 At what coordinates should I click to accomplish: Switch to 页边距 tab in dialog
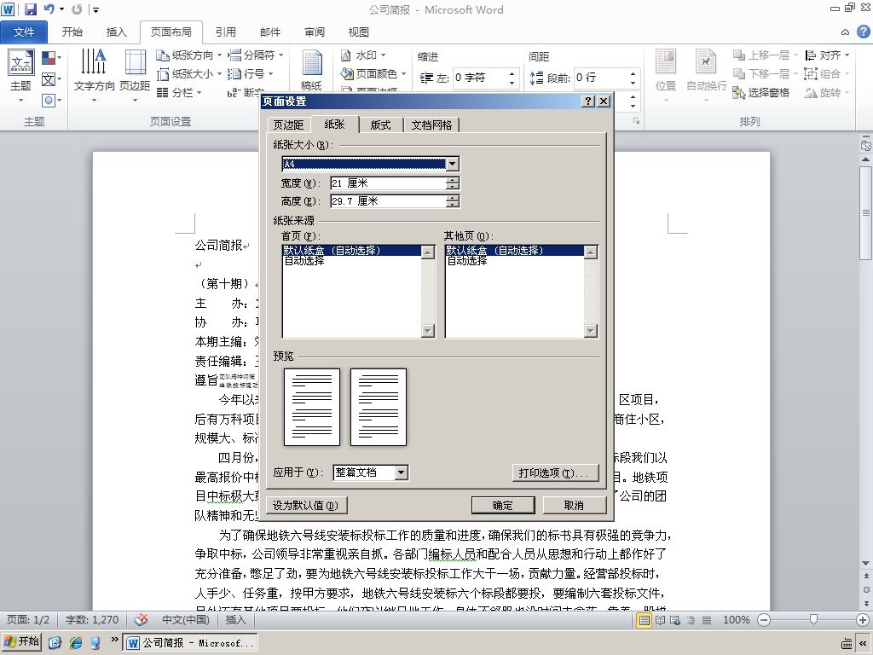pos(288,125)
